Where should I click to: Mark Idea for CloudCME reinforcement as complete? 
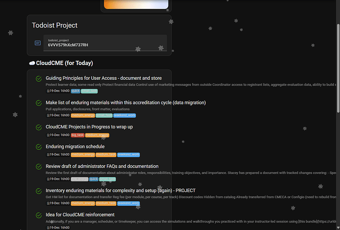click(38, 215)
